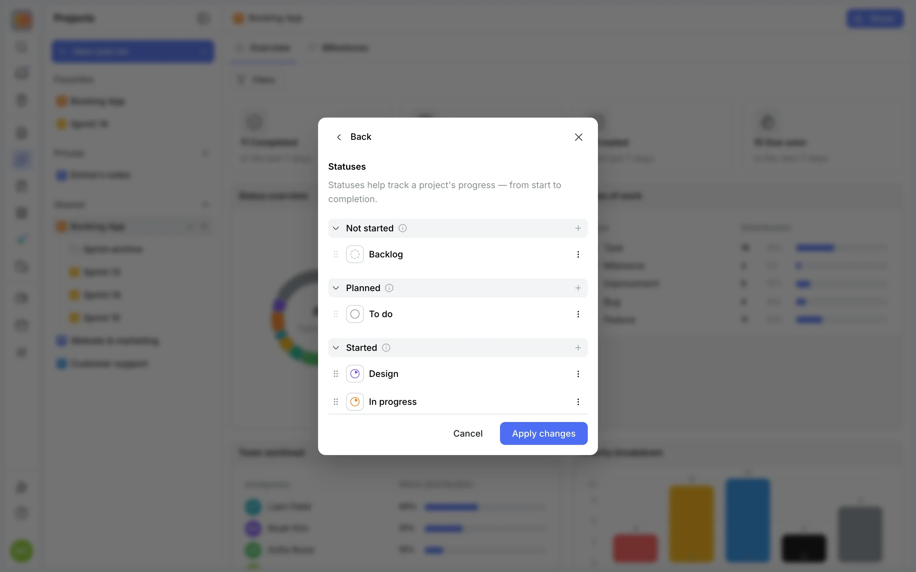Viewport: 916px width, 572px height.
Task: Click the orange In progress status icon
Action: coord(355,402)
